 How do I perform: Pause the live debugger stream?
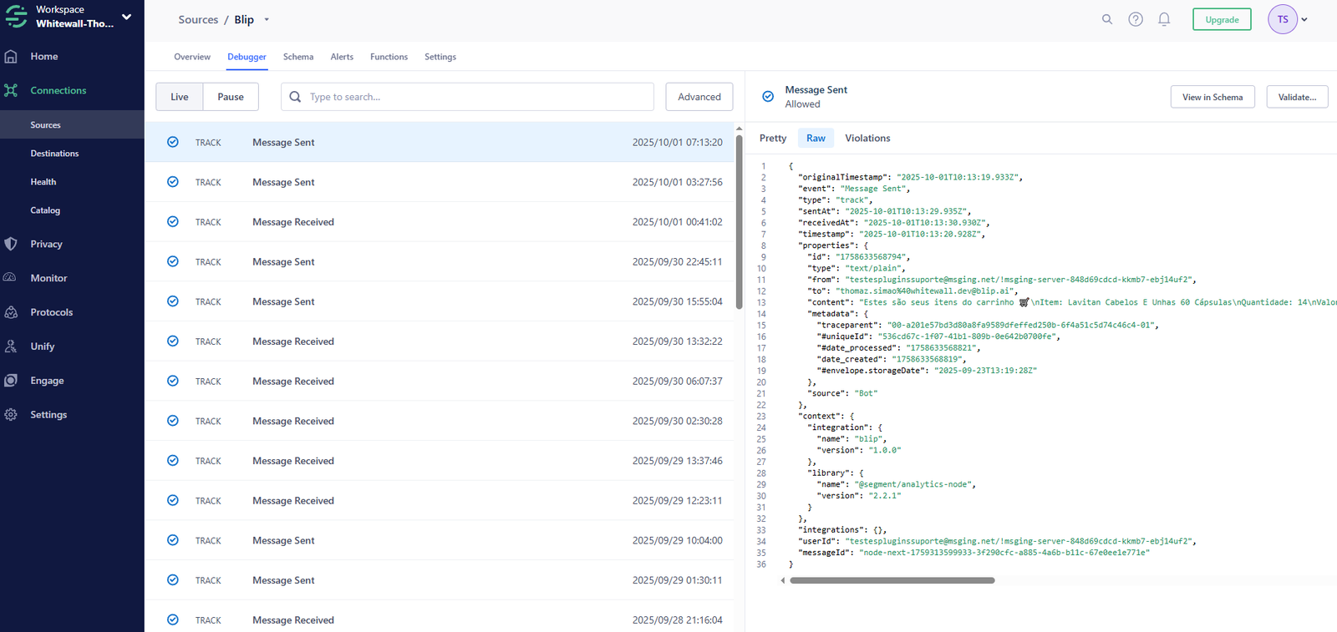click(231, 97)
